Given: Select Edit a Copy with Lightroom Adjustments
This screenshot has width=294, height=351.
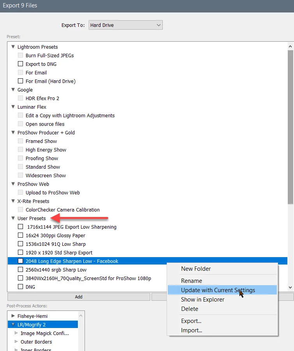Looking at the screenshot, I should (70, 116).
